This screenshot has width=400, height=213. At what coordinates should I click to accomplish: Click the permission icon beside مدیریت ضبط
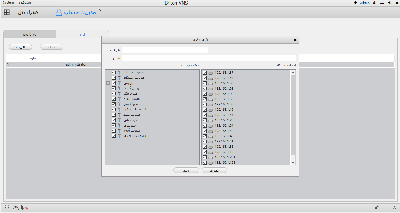[119, 115]
